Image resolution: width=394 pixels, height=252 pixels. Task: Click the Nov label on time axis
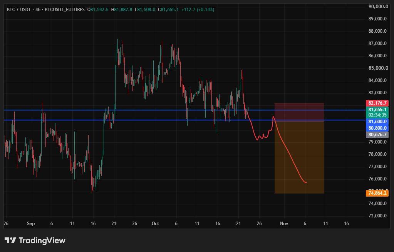pos(284,224)
